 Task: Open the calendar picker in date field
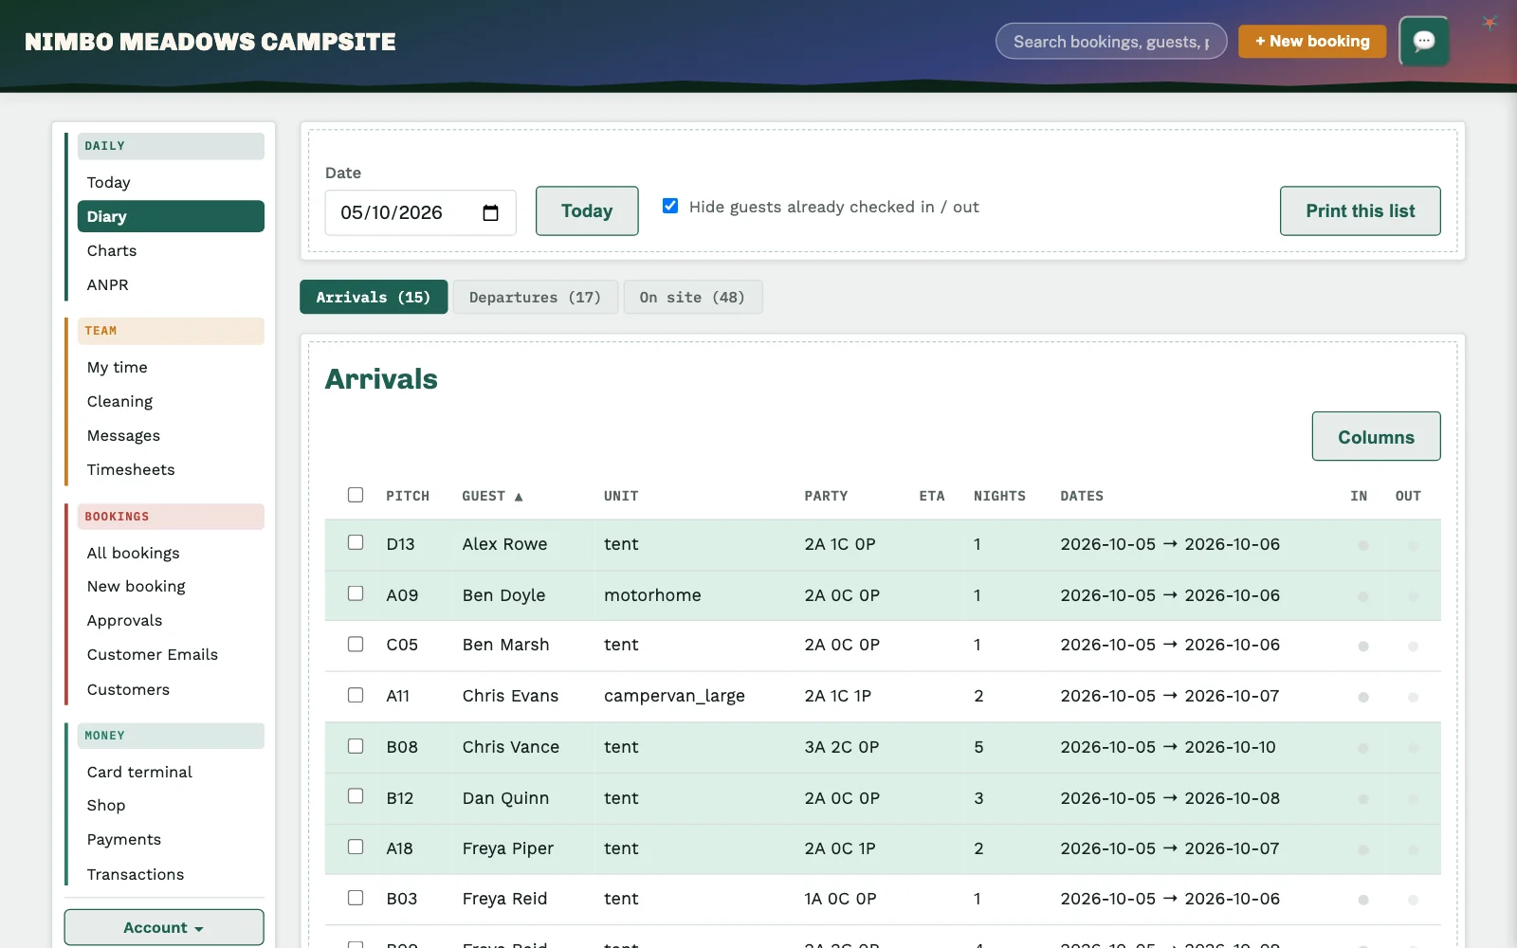coord(490,212)
